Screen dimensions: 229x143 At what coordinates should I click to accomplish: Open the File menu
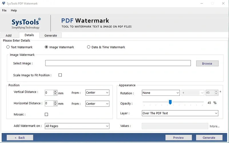click(x=4, y=10)
